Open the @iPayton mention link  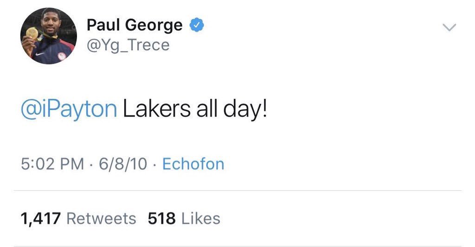coord(69,109)
